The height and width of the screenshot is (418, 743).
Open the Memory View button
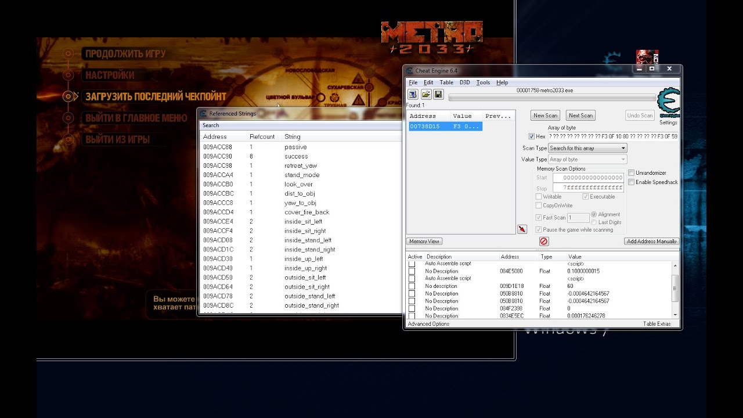point(424,242)
